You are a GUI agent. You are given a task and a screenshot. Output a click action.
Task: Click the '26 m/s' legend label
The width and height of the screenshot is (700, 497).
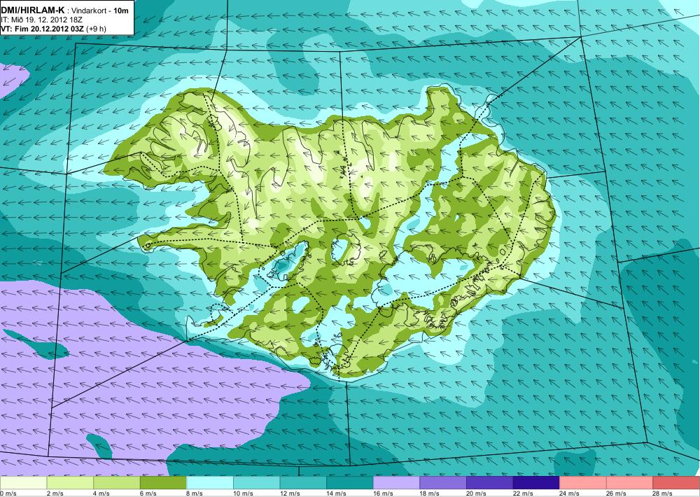pos(617,493)
